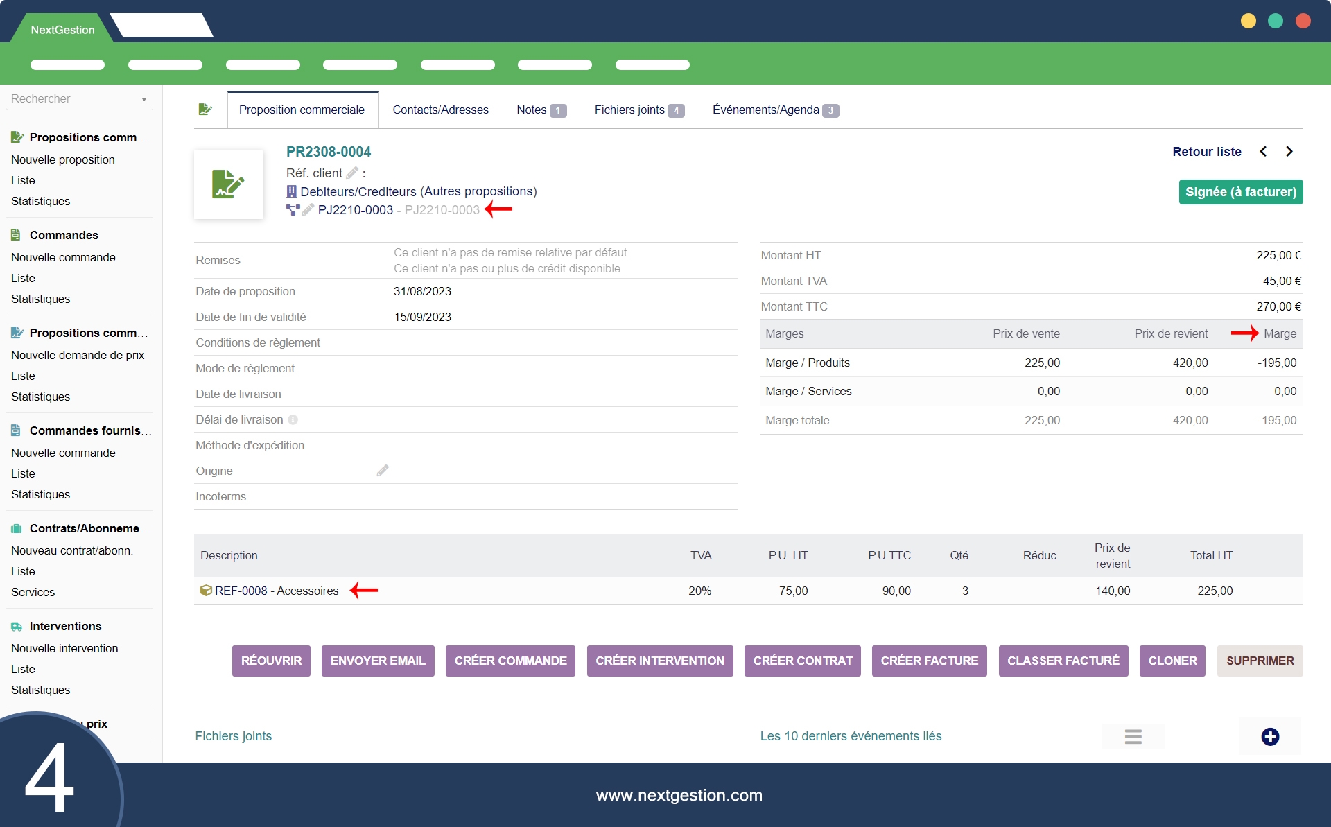This screenshot has height=827, width=1331.
Task: Click the product cube icon for REF-0008
Action: click(206, 591)
